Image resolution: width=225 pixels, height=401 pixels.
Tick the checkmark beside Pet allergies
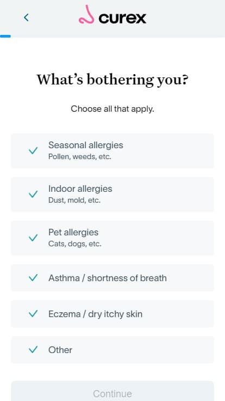point(33,238)
